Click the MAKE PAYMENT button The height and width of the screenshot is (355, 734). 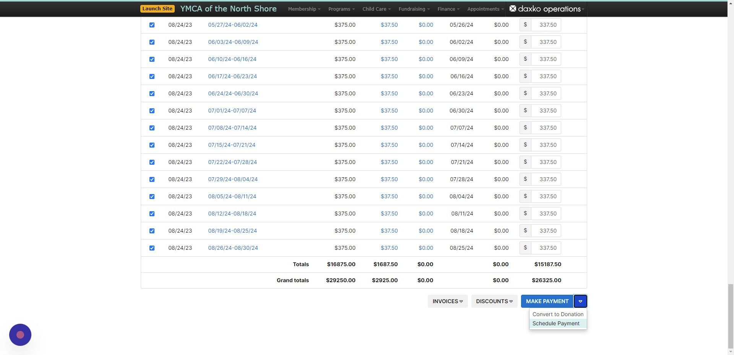coord(547,301)
